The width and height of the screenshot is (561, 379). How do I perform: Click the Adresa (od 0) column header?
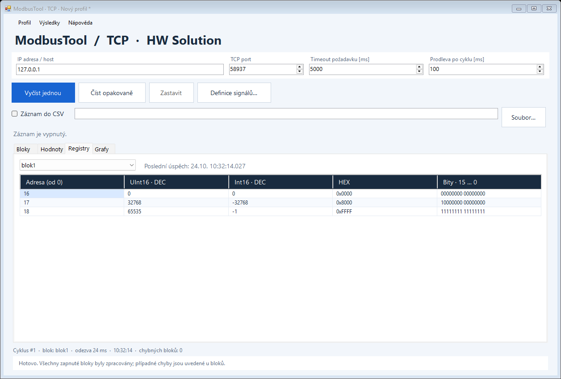(x=72, y=182)
